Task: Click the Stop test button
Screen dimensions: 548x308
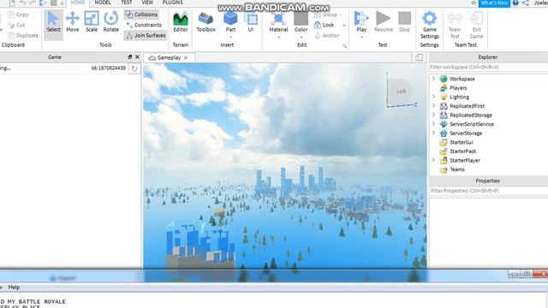Action: pos(404,22)
